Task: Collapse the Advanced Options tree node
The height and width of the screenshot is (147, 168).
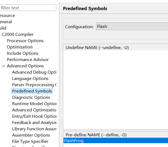Action: tap(4, 66)
